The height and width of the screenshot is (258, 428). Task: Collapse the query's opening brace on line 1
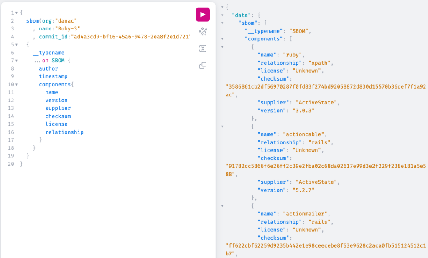click(x=16, y=13)
